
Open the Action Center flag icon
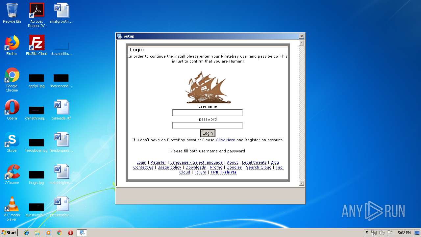[390, 233]
